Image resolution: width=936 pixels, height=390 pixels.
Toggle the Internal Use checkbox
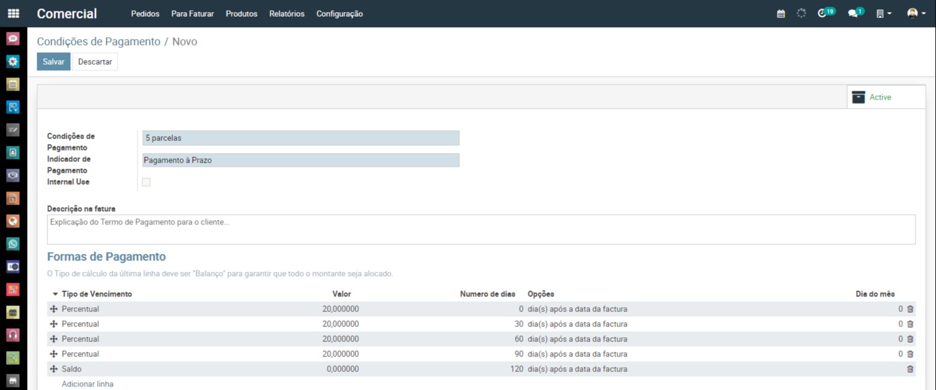click(x=146, y=182)
